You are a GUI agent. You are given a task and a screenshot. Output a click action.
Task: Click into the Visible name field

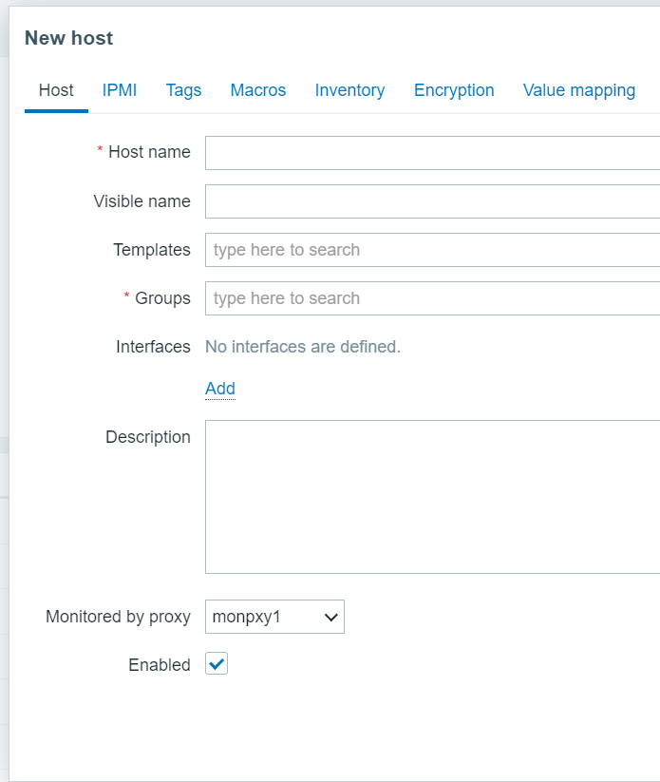(433, 201)
